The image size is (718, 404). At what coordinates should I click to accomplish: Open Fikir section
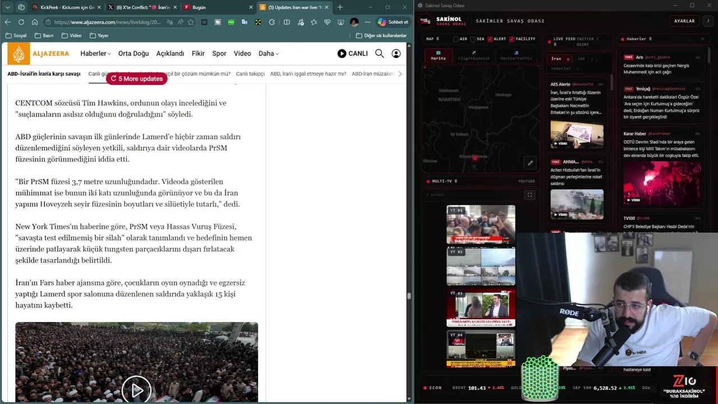[198, 53]
